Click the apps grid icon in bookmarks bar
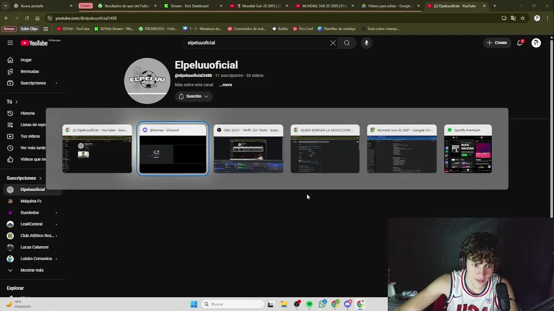Screen dimensions: 554x311 45,29
